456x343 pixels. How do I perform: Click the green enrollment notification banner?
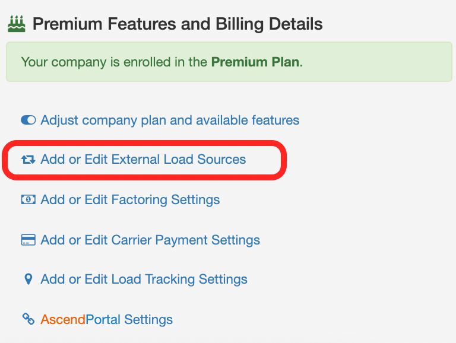pos(229,62)
